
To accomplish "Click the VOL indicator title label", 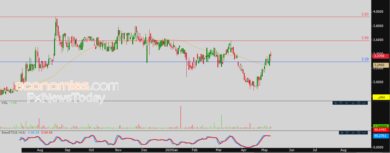I will tap(5, 103).
